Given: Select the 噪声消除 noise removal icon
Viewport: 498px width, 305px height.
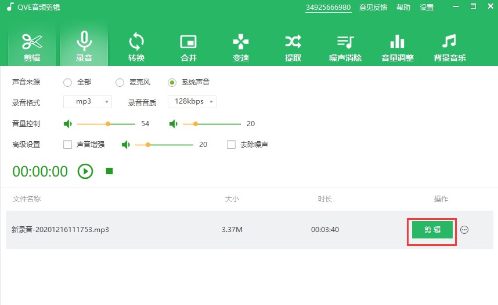Looking at the screenshot, I should pos(345,46).
